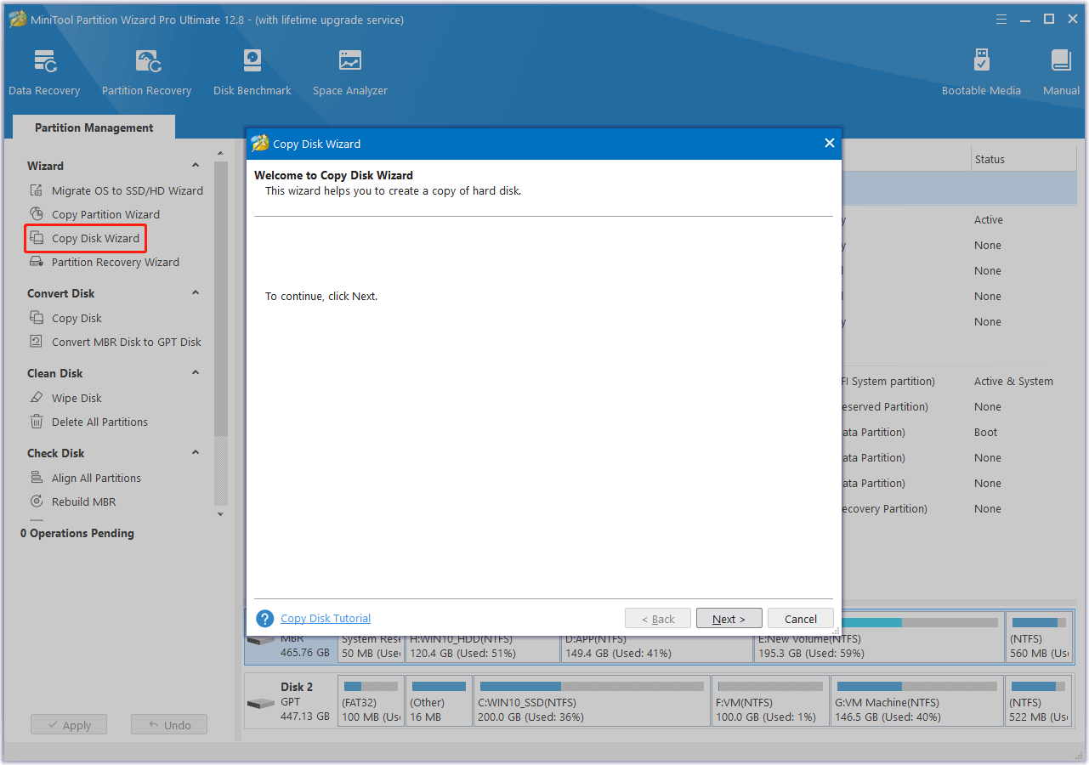Click Copy Partition Wizard icon
Screen dimensions: 1089x765
tap(37, 214)
